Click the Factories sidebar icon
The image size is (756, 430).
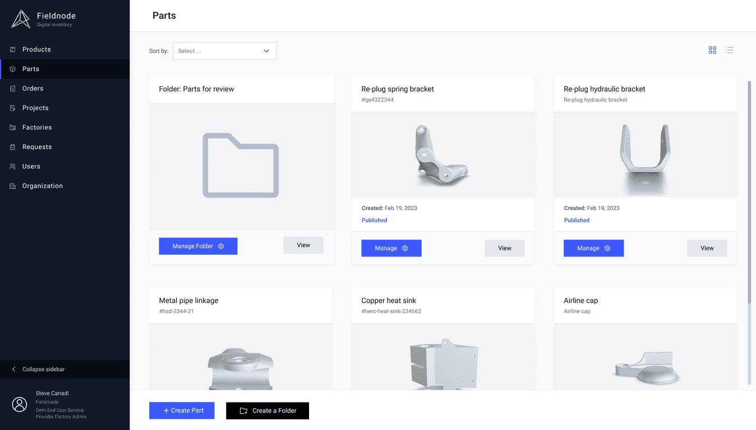(13, 128)
